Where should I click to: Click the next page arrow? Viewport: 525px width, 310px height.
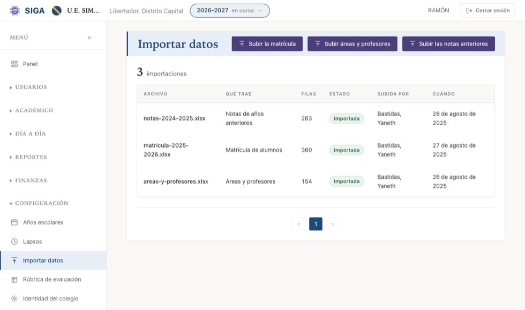pyautogui.click(x=333, y=224)
